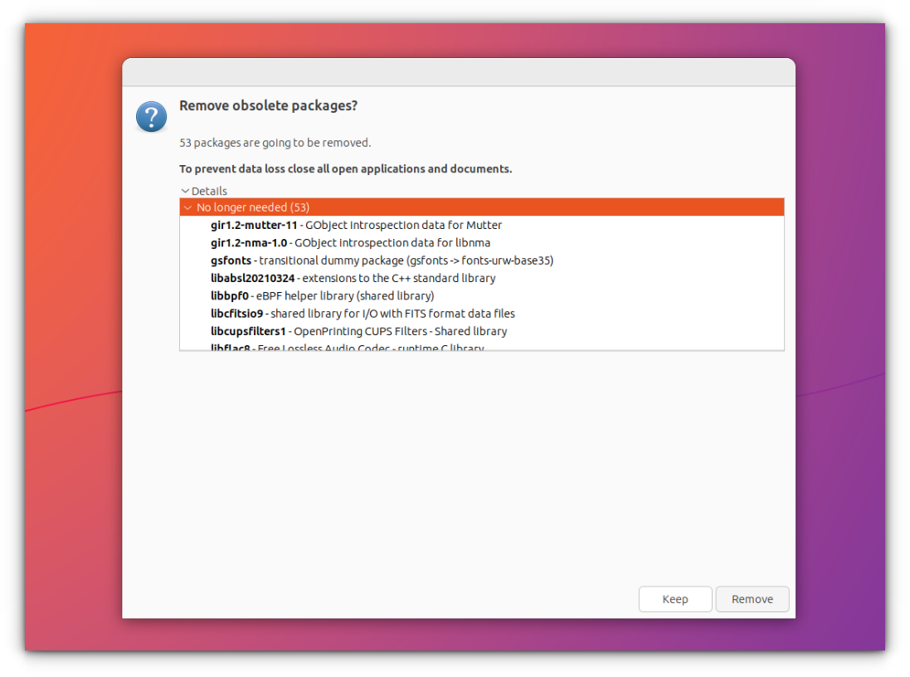Select the gsfonts transitional package row
The height and width of the screenshot is (677, 910).
coord(482,261)
